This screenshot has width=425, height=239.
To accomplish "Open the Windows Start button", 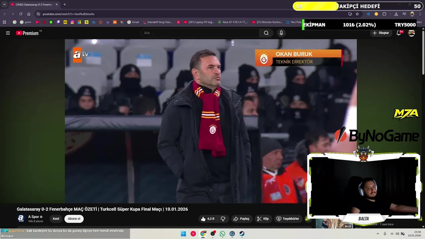I will click(183, 234).
